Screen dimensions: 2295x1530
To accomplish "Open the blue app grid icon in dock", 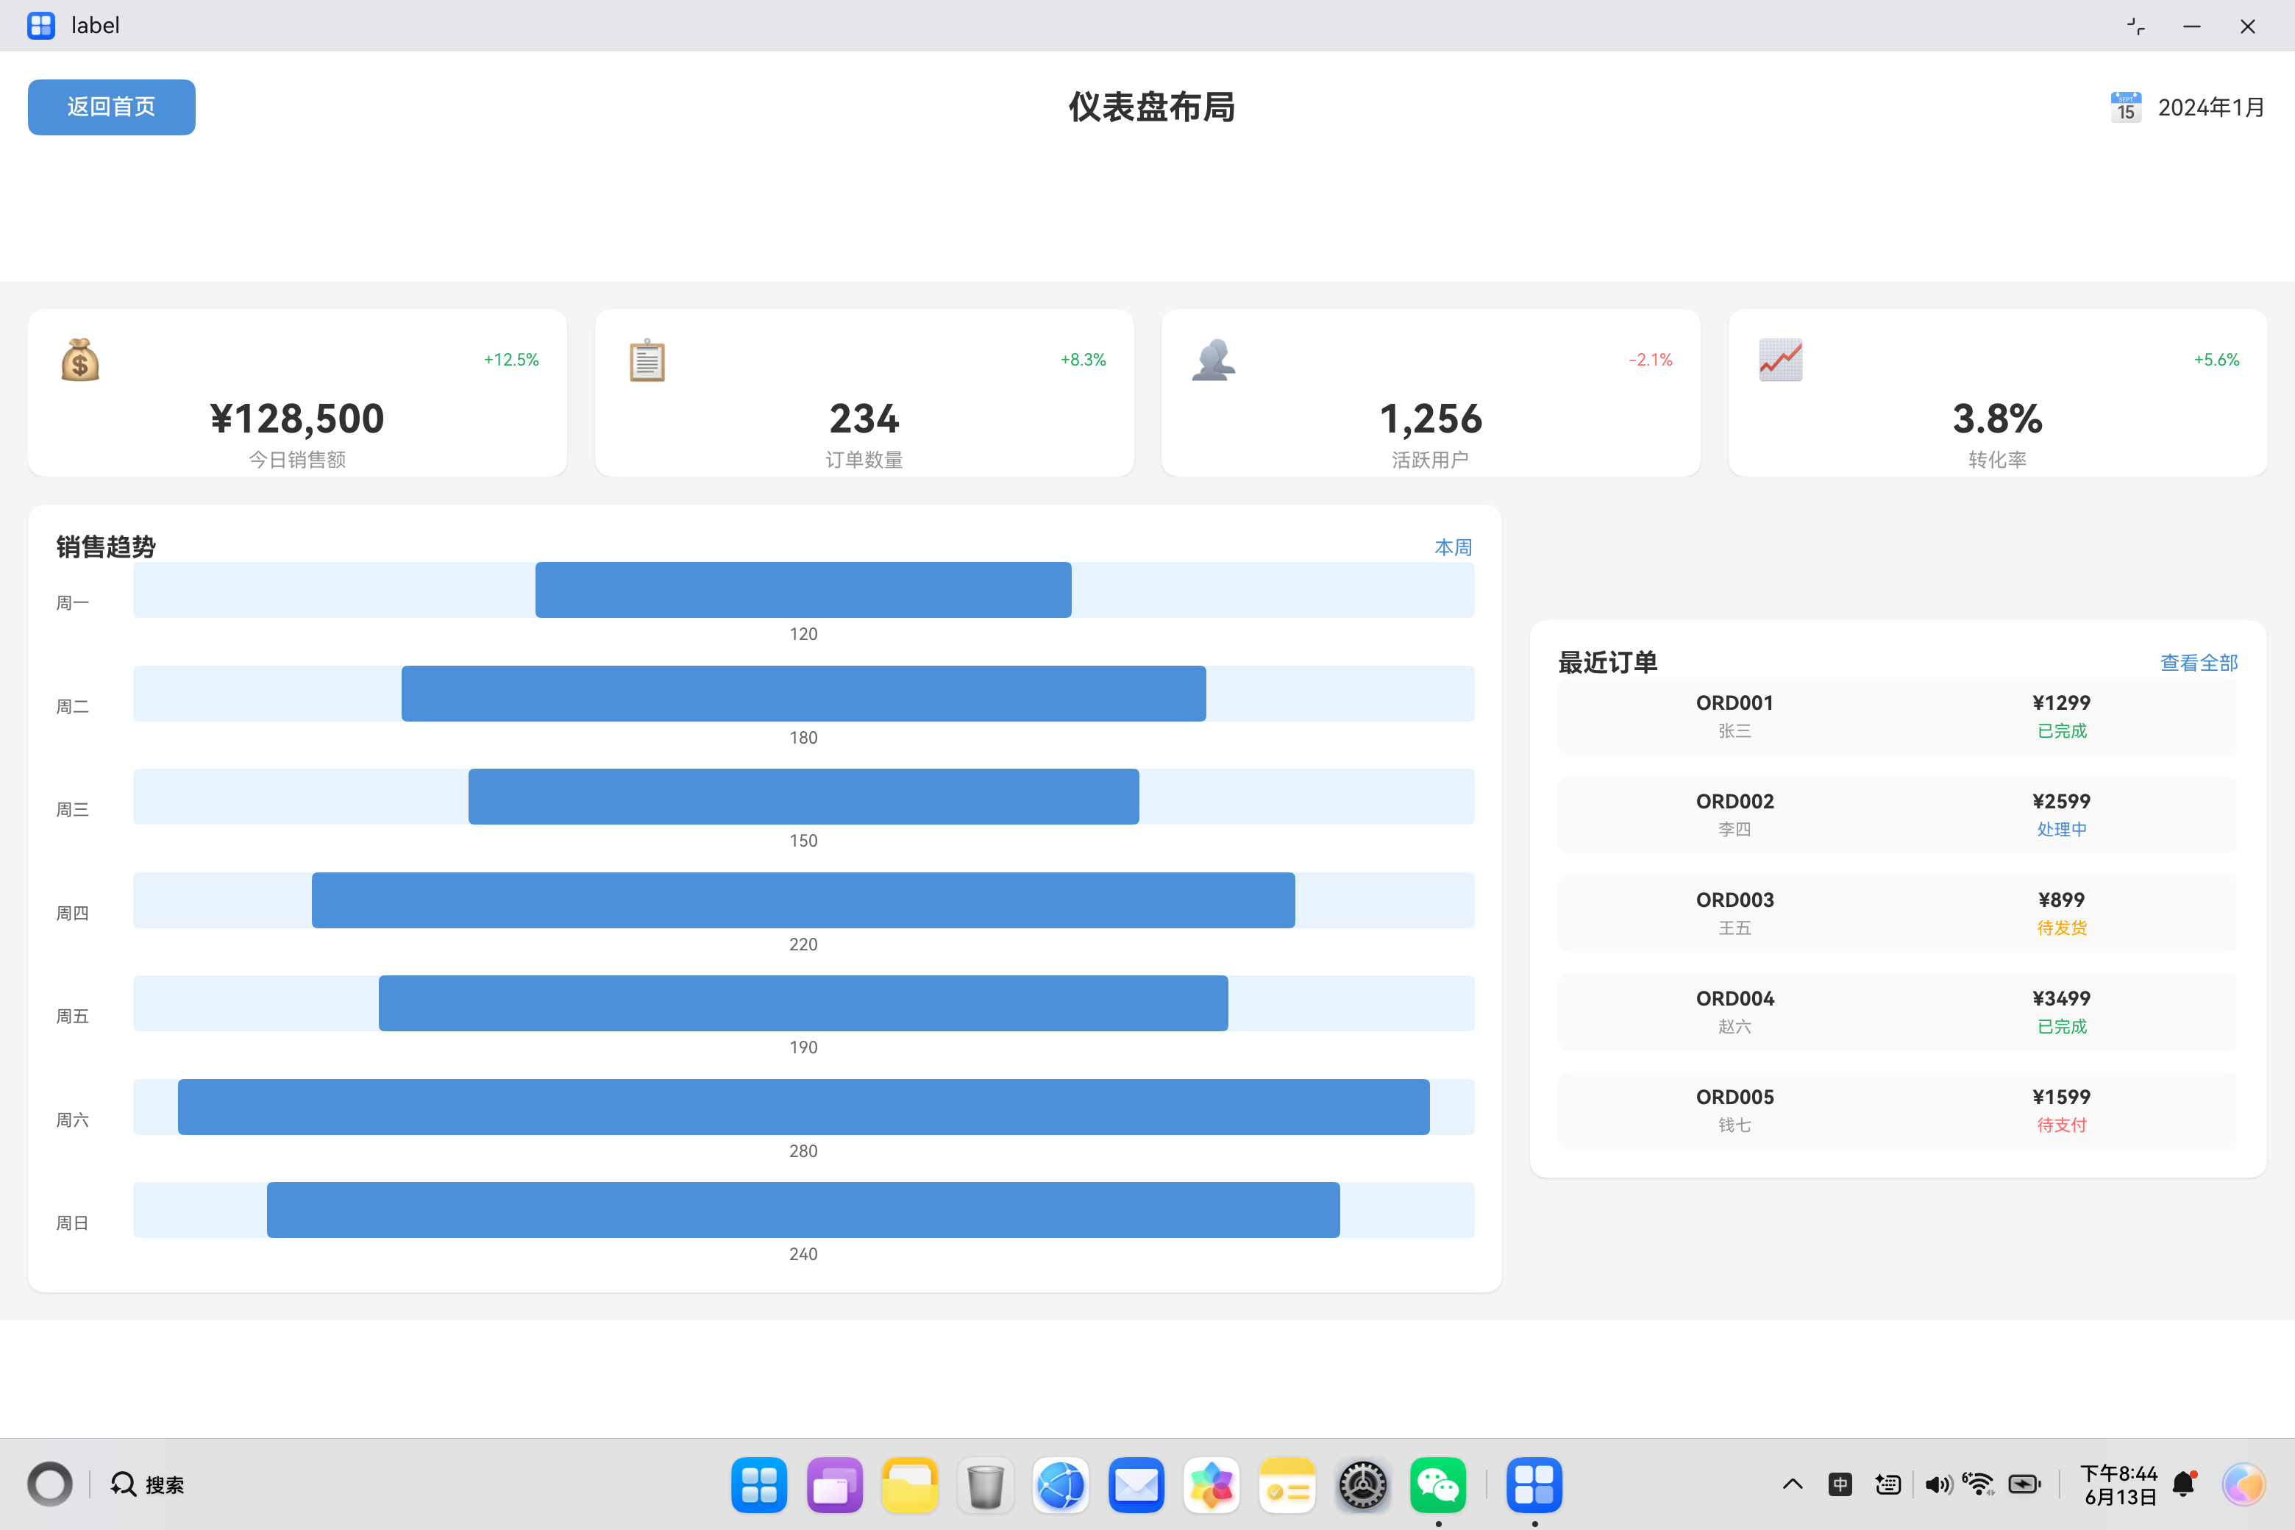I will click(759, 1484).
